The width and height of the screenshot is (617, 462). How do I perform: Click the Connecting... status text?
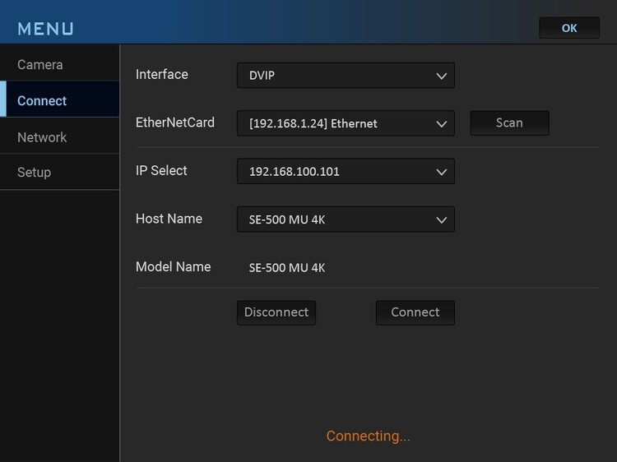point(369,436)
